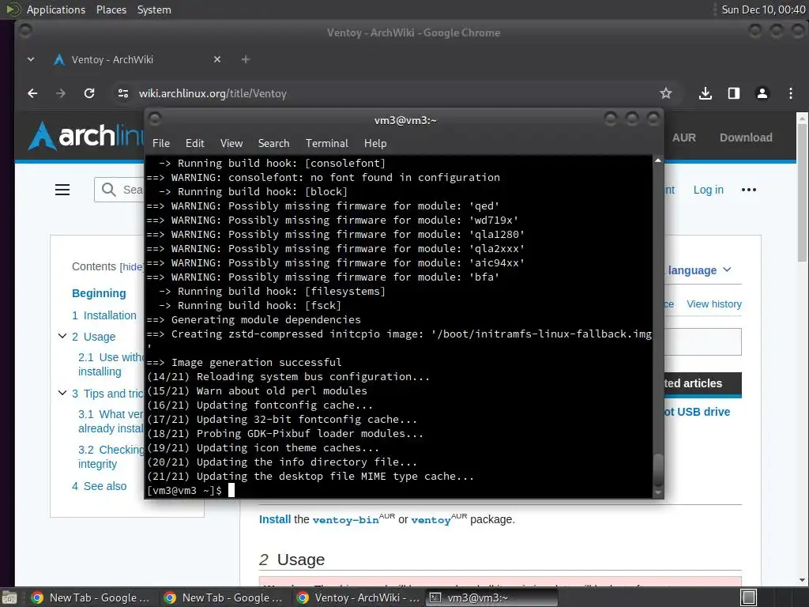Open View history tab

(714, 304)
